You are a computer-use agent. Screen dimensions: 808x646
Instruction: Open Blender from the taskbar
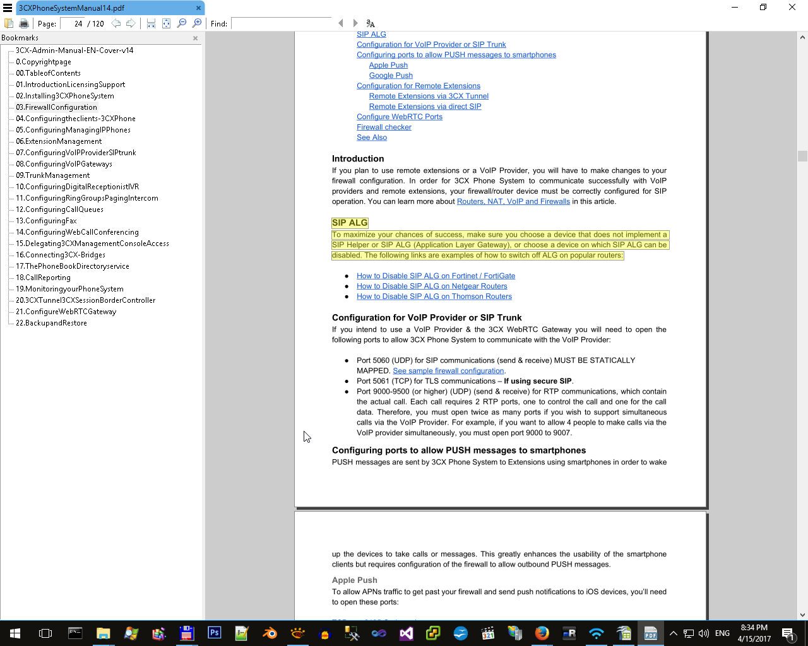point(270,633)
